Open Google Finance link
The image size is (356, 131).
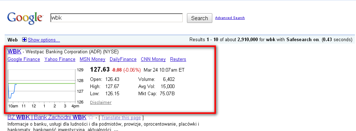24,59
